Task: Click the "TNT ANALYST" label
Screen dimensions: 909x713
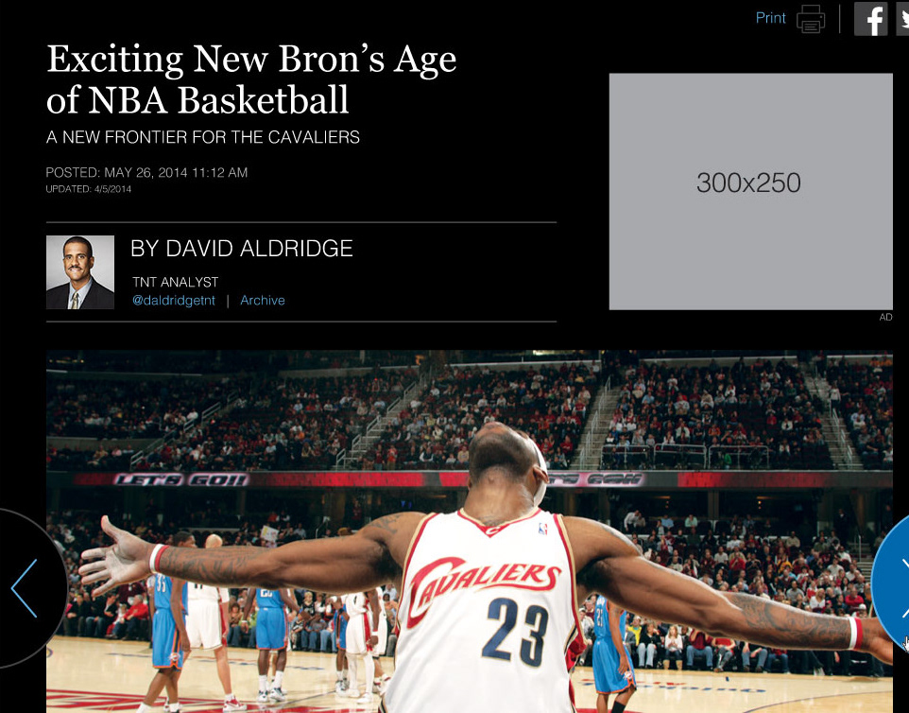Action: [x=175, y=283]
